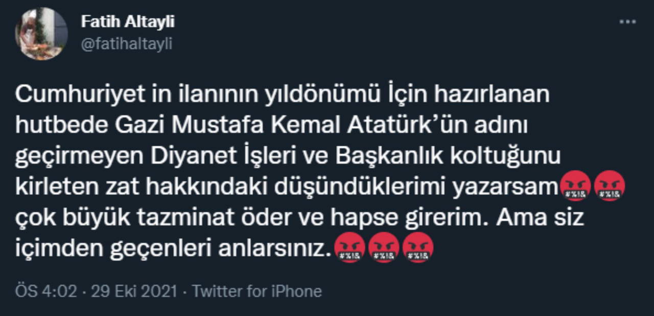Click Fatih Altayli's profile avatar
This screenshot has width=654, height=316.
(x=41, y=34)
